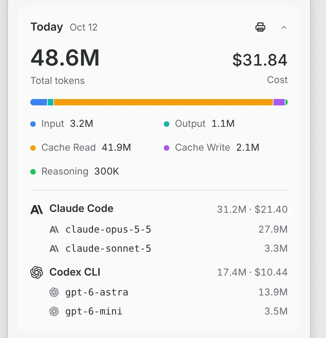
Task: Click the Input 3.2M value
Action: (81, 124)
